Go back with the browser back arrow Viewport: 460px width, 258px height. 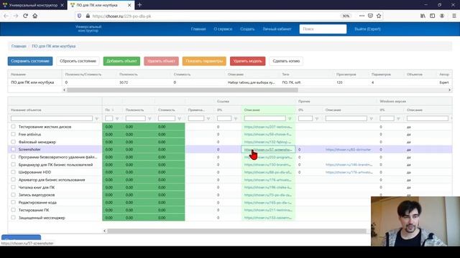point(6,16)
